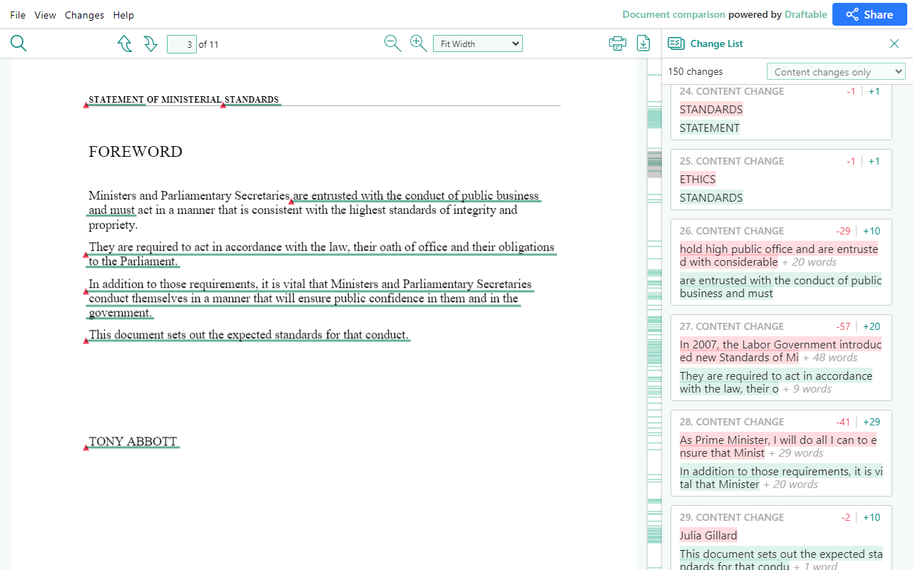Open the View menu
Image resolution: width=913 pixels, height=570 pixels.
pos(45,15)
